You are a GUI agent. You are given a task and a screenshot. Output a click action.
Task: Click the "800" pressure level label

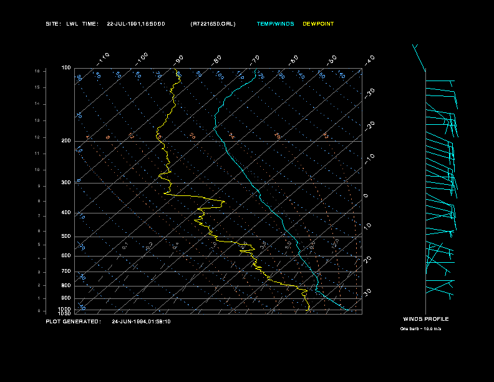coord(66,285)
